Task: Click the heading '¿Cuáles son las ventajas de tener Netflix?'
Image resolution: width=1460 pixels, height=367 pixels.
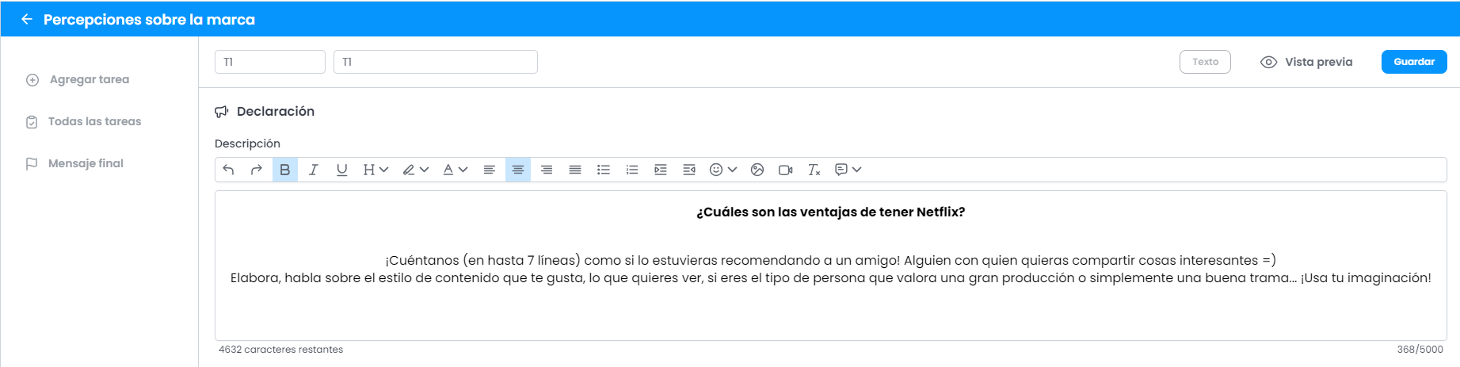Action: point(830,212)
